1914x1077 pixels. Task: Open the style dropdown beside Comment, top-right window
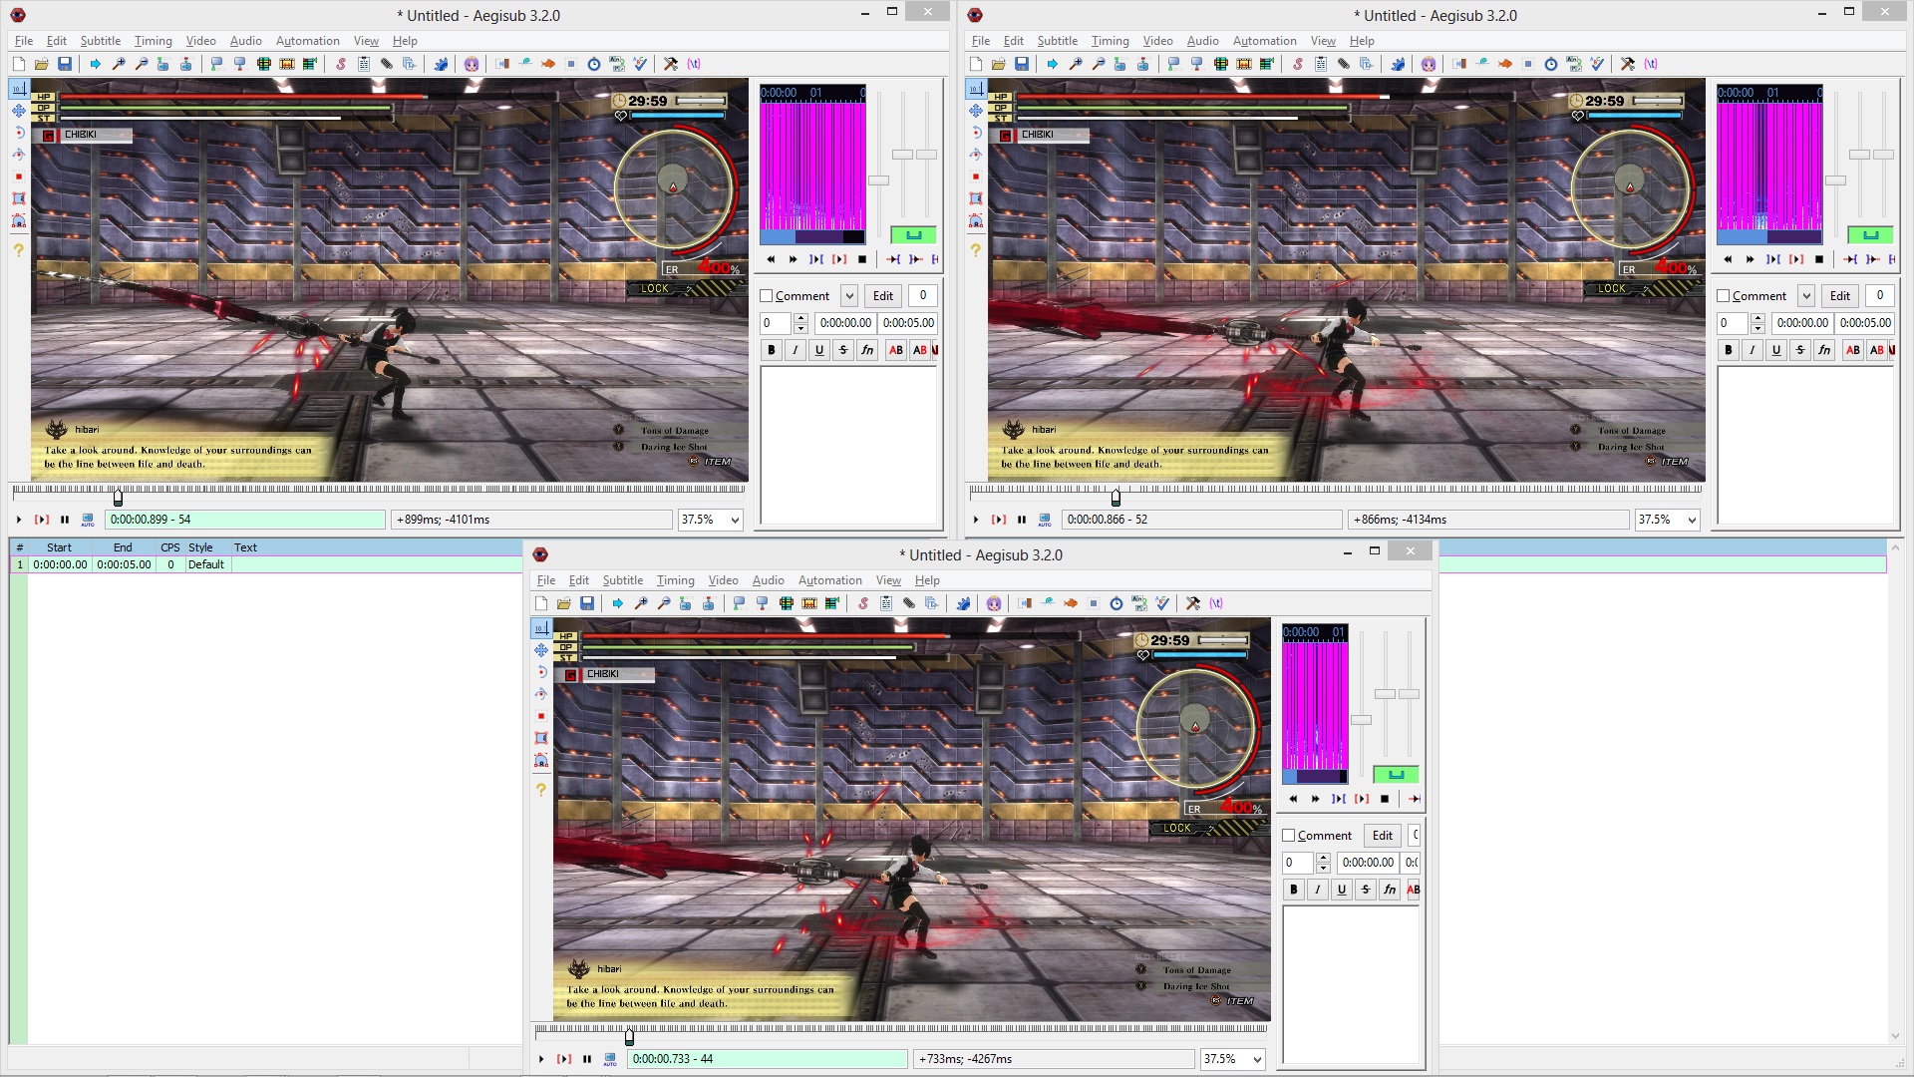(x=1806, y=296)
